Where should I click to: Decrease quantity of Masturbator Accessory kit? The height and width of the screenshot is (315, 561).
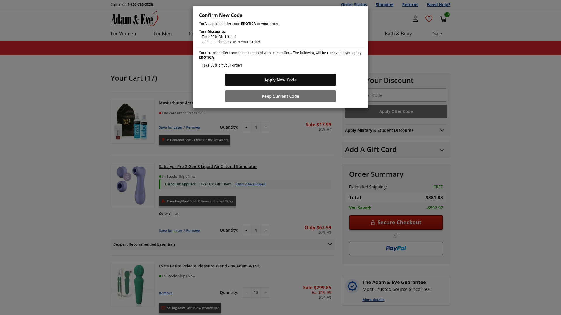(246, 127)
